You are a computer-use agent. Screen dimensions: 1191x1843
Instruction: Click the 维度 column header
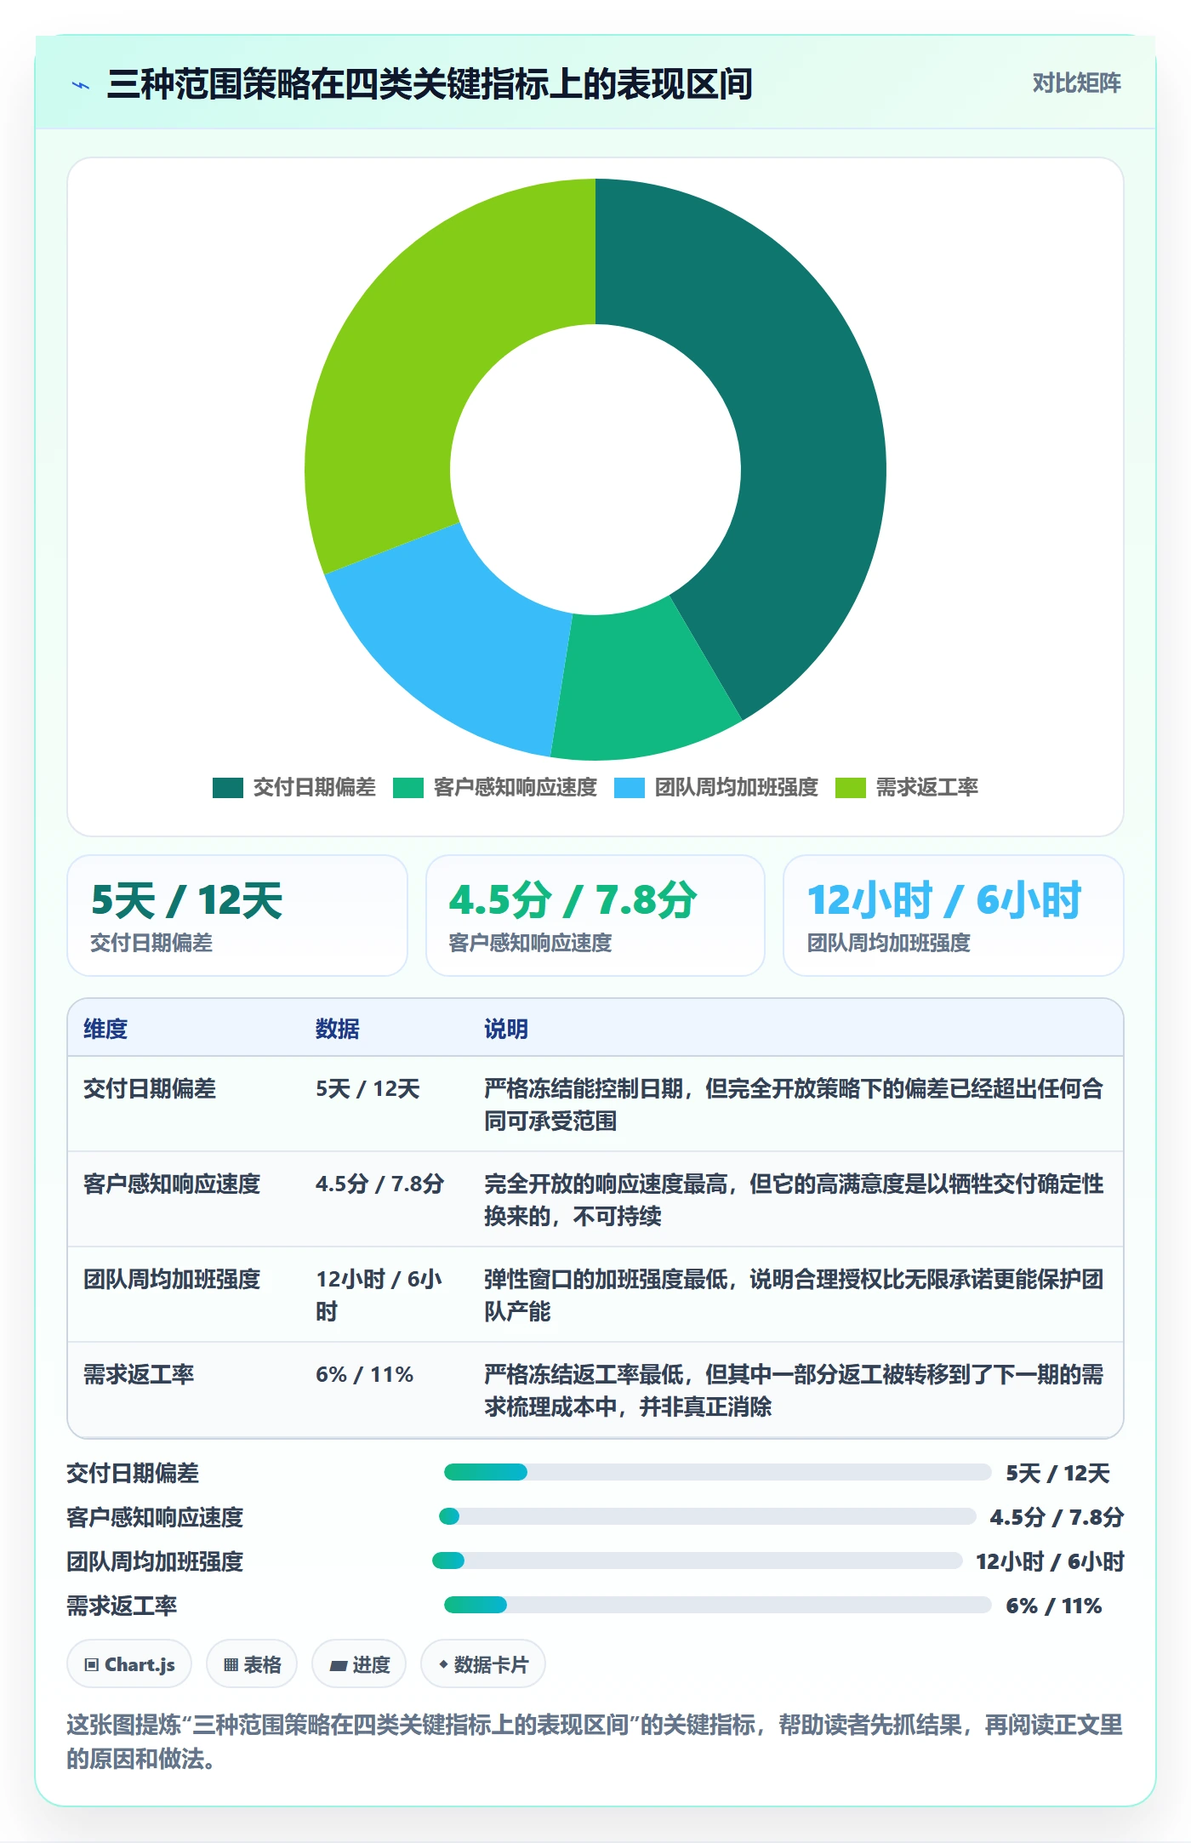(105, 1029)
